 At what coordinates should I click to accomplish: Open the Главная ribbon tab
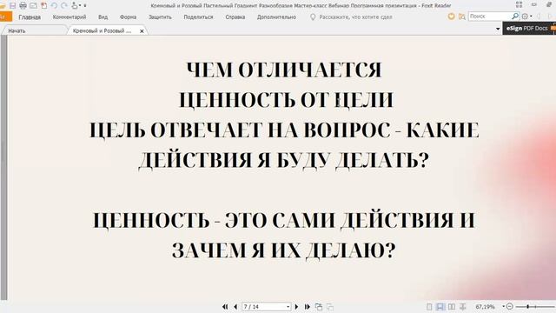pos(30,17)
